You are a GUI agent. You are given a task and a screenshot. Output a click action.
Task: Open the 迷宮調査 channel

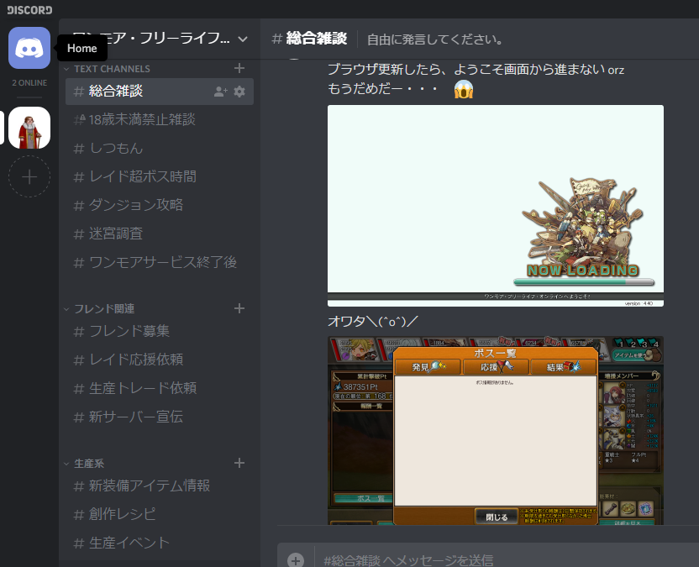pyautogui.click(x=160, y=234)
